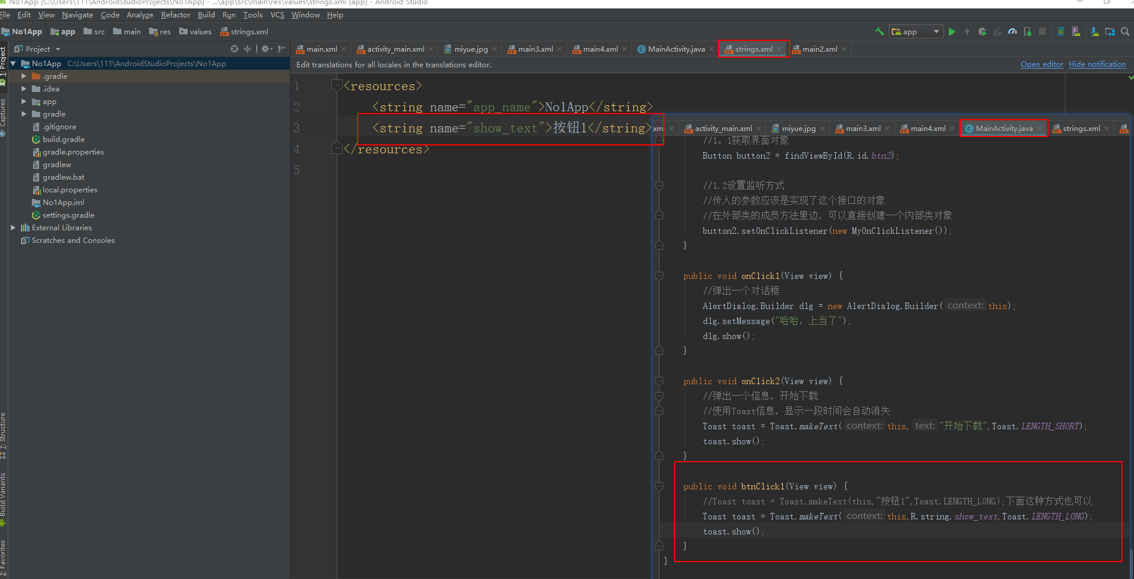This screenshot has height=579, width=1134.
Task: Click Attach Debugger to Android Process icon
Action: (1028, 31)
